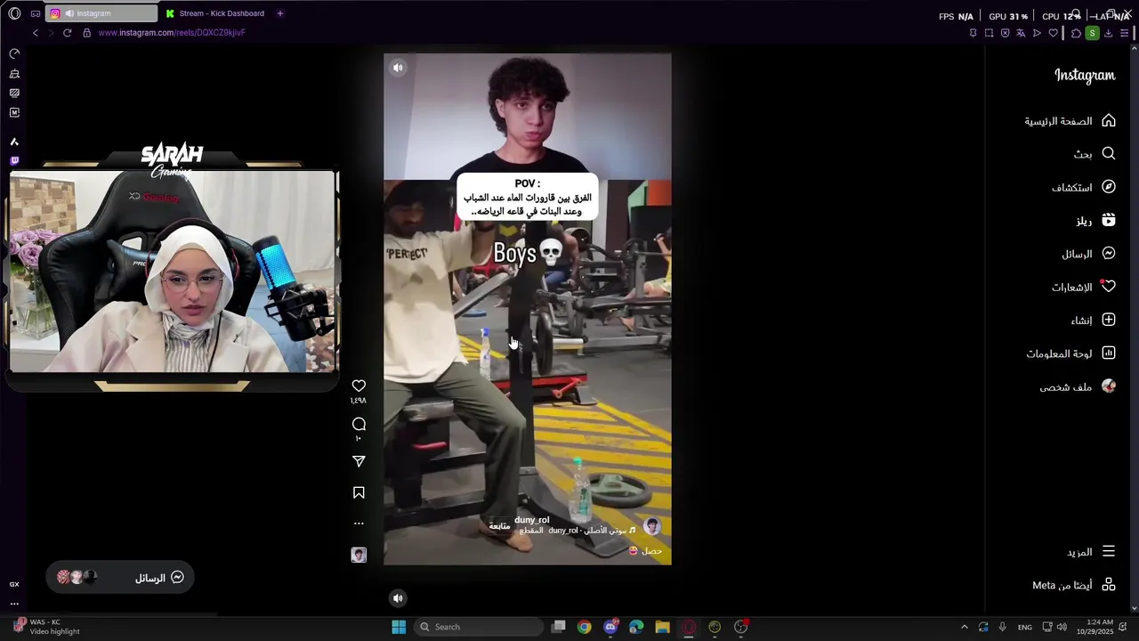Mute tab audio icon on Instagram tab

pos(69,13)
